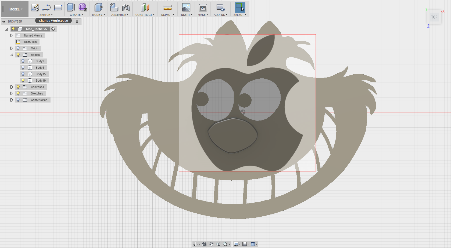
Task: Click the New Component icon in Assemble
Action: 114,8
